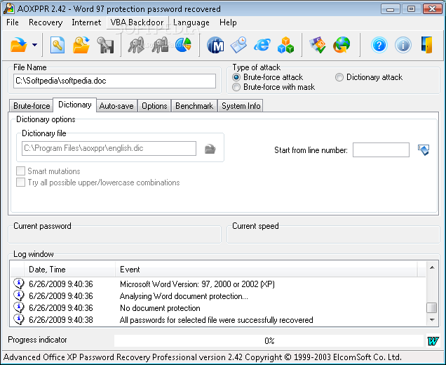The width and height of the screenshot is (446, 365).
Task: Click the key with floppy disk save icon
Action: point(105,45)
